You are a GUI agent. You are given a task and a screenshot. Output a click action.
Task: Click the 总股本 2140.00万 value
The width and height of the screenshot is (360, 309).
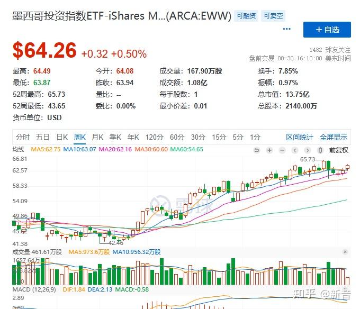[301, 106]
